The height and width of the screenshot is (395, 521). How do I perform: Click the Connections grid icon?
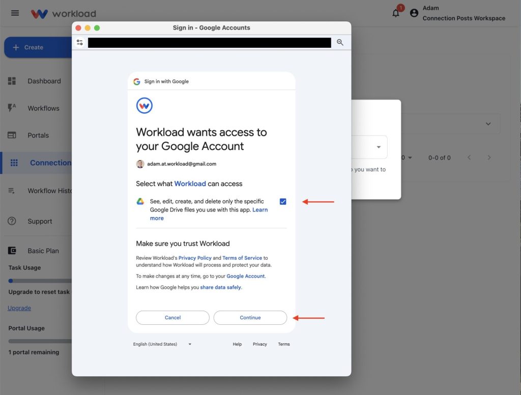point(14,163)
